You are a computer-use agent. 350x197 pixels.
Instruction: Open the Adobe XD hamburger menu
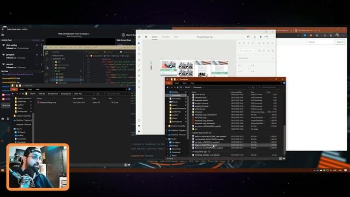point(139,37)
